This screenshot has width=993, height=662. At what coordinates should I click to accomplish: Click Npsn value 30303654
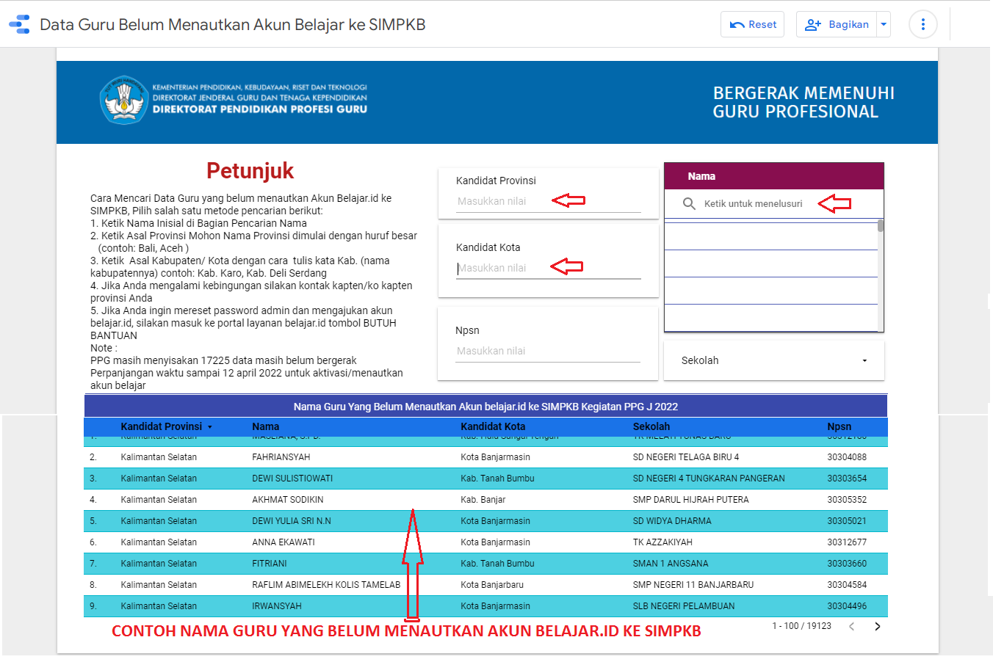click(847, 479)
